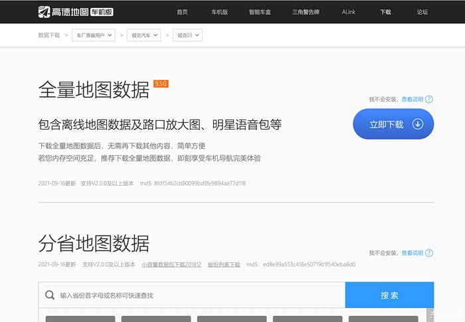465x322 pixels.
Task: Open 省份列表下载 link
Action: tap(224, 264)
